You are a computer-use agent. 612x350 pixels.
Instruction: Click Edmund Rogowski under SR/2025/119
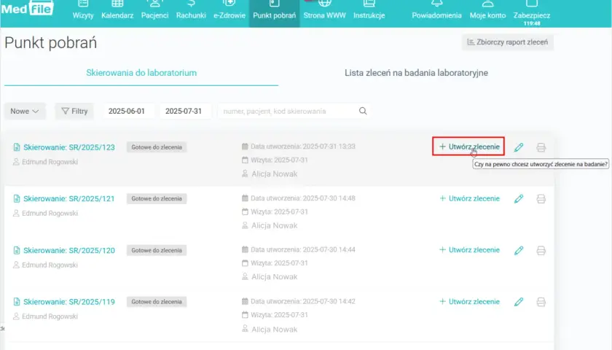(x=50, y=316)
